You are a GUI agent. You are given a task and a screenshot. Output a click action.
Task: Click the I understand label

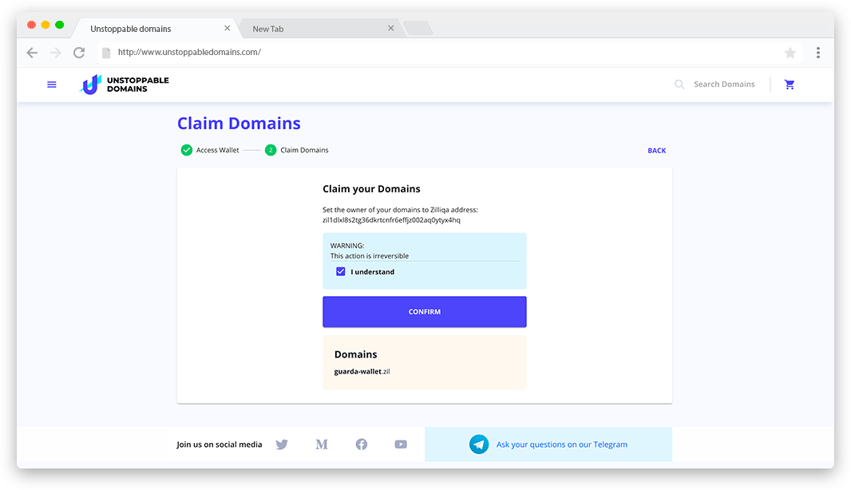click(x=372, y=272)
